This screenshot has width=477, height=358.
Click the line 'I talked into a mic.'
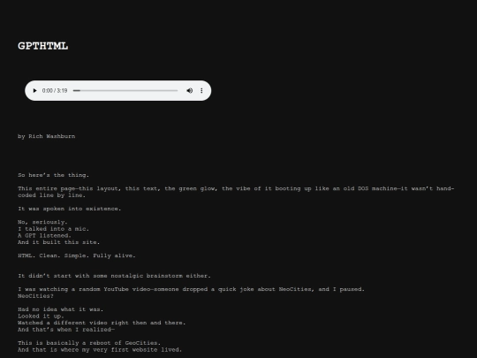(x=54, y=229)
